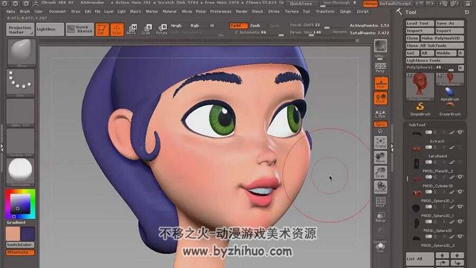Image resolution: width=476 pixels, height=268 pixels.
Task: Activate the Draw mode button
Action: (117, 30)
